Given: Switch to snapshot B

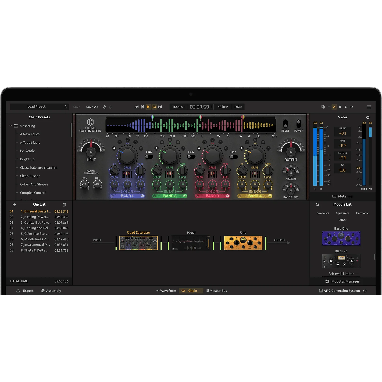Looking at the screenshot, I should click(340, 107).
